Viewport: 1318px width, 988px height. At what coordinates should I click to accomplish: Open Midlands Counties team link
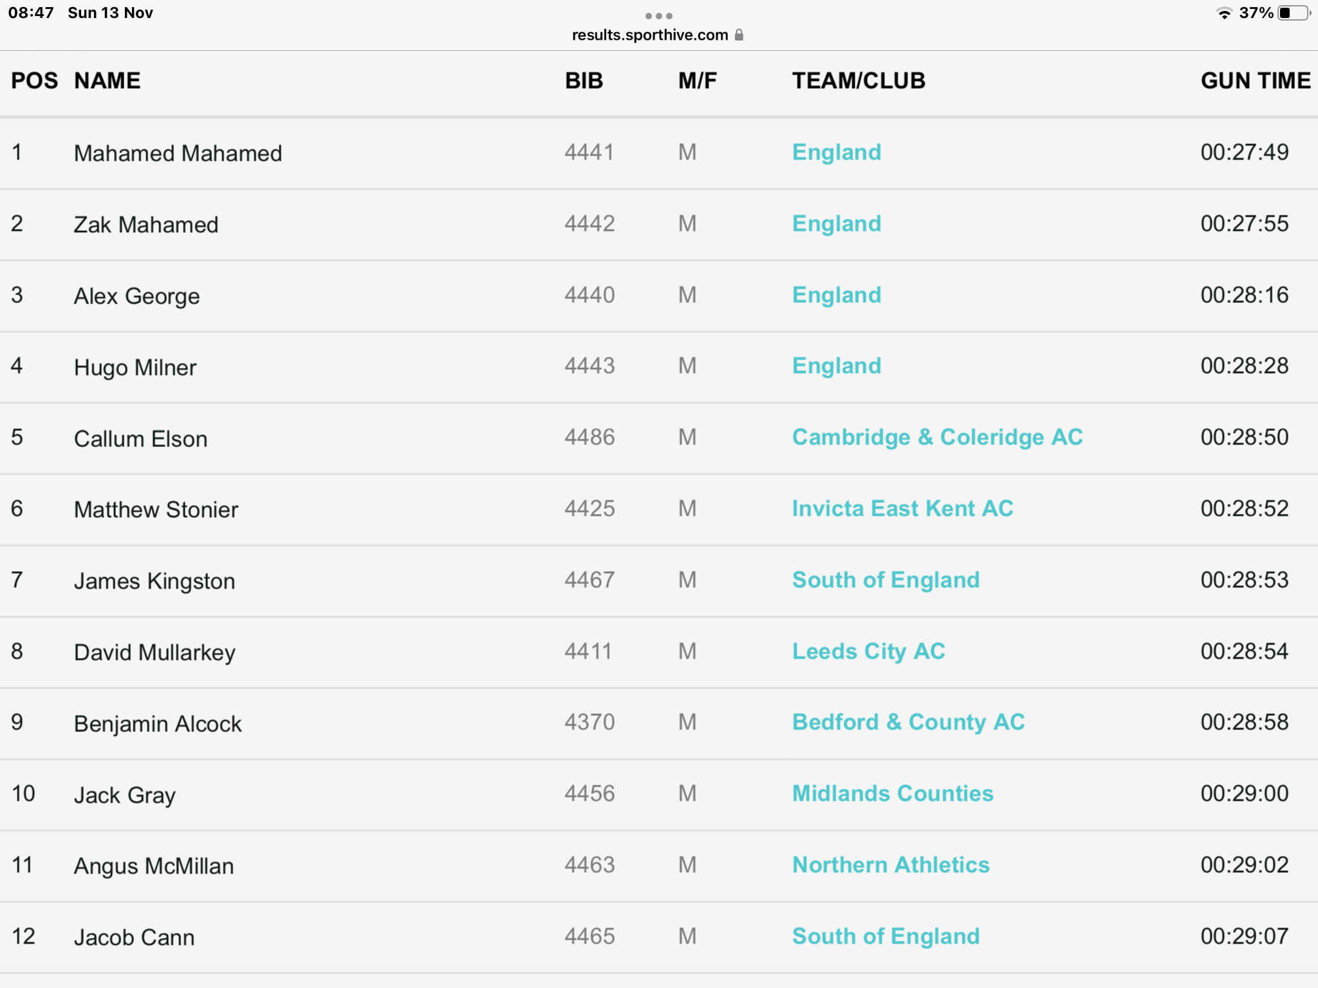coord(893,794)
